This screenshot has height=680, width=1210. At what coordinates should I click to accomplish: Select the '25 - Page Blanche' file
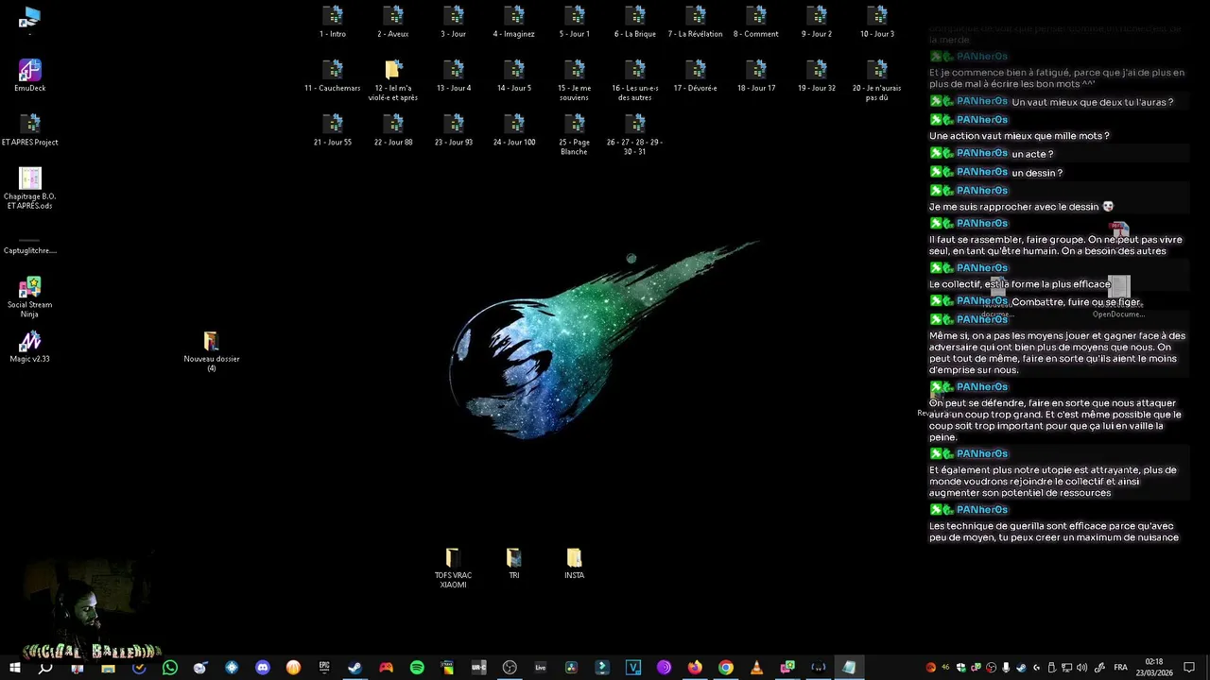[575, 135]
